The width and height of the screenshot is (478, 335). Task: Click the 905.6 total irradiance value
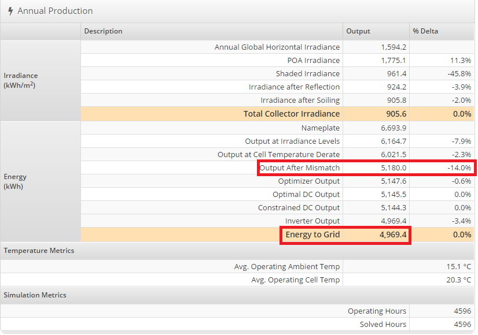click(x=396, y=114)
